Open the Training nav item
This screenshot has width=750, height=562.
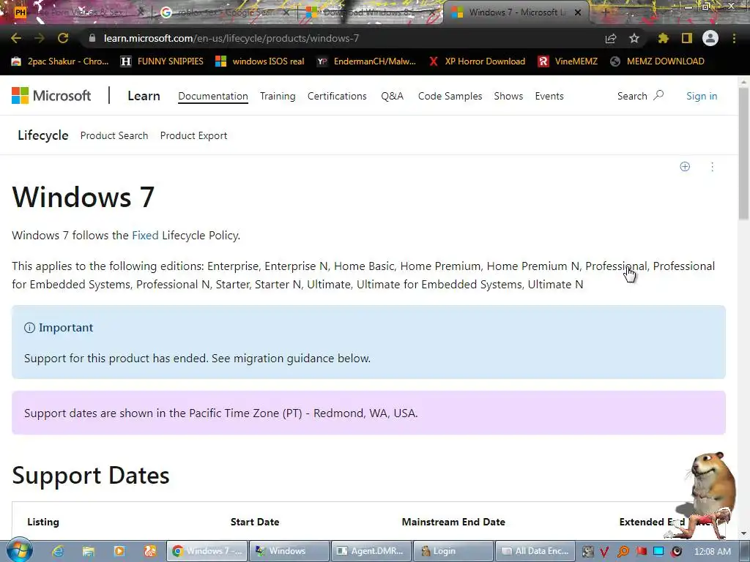click(x=278, y=96)
